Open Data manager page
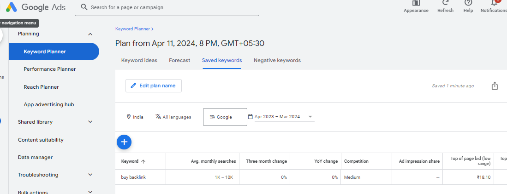 tap(35, 157)
